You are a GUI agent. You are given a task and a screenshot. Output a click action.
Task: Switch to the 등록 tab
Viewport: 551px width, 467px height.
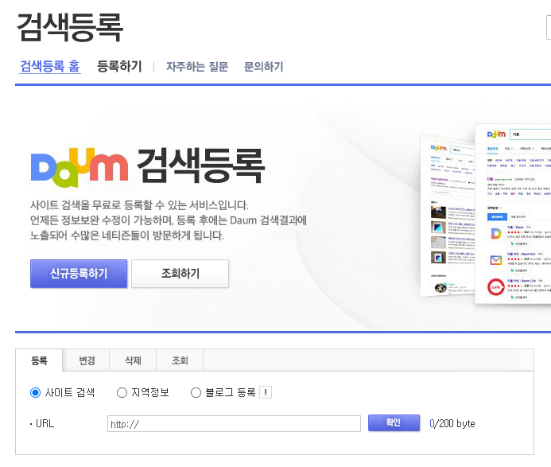point(39,360)
